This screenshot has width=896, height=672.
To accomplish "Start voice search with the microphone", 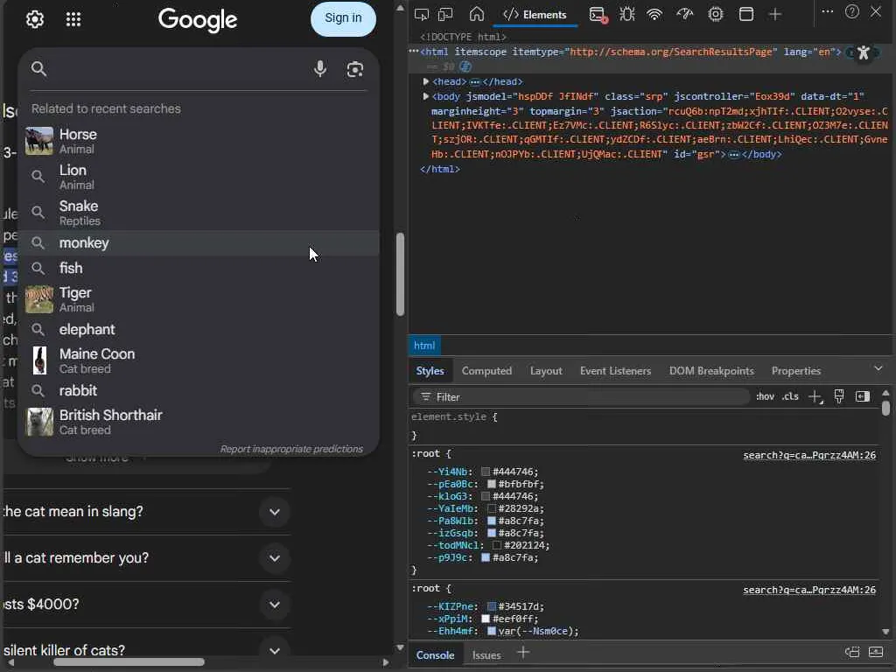I will (x=320, y=69).
